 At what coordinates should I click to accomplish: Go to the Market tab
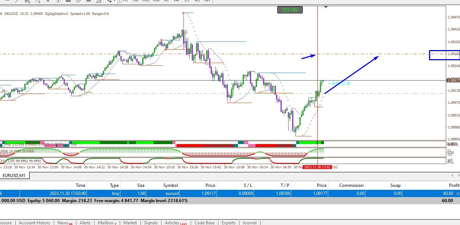click(130, 222)
